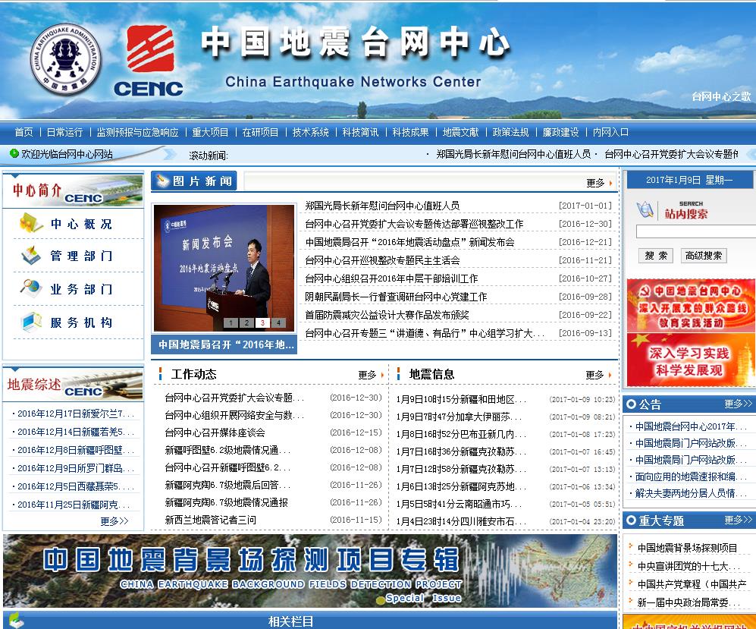Screen dimensions: 756x629
Task: Open news 首届防震减灾公益设计大赛作品发布颁奖
Action: 387,315
